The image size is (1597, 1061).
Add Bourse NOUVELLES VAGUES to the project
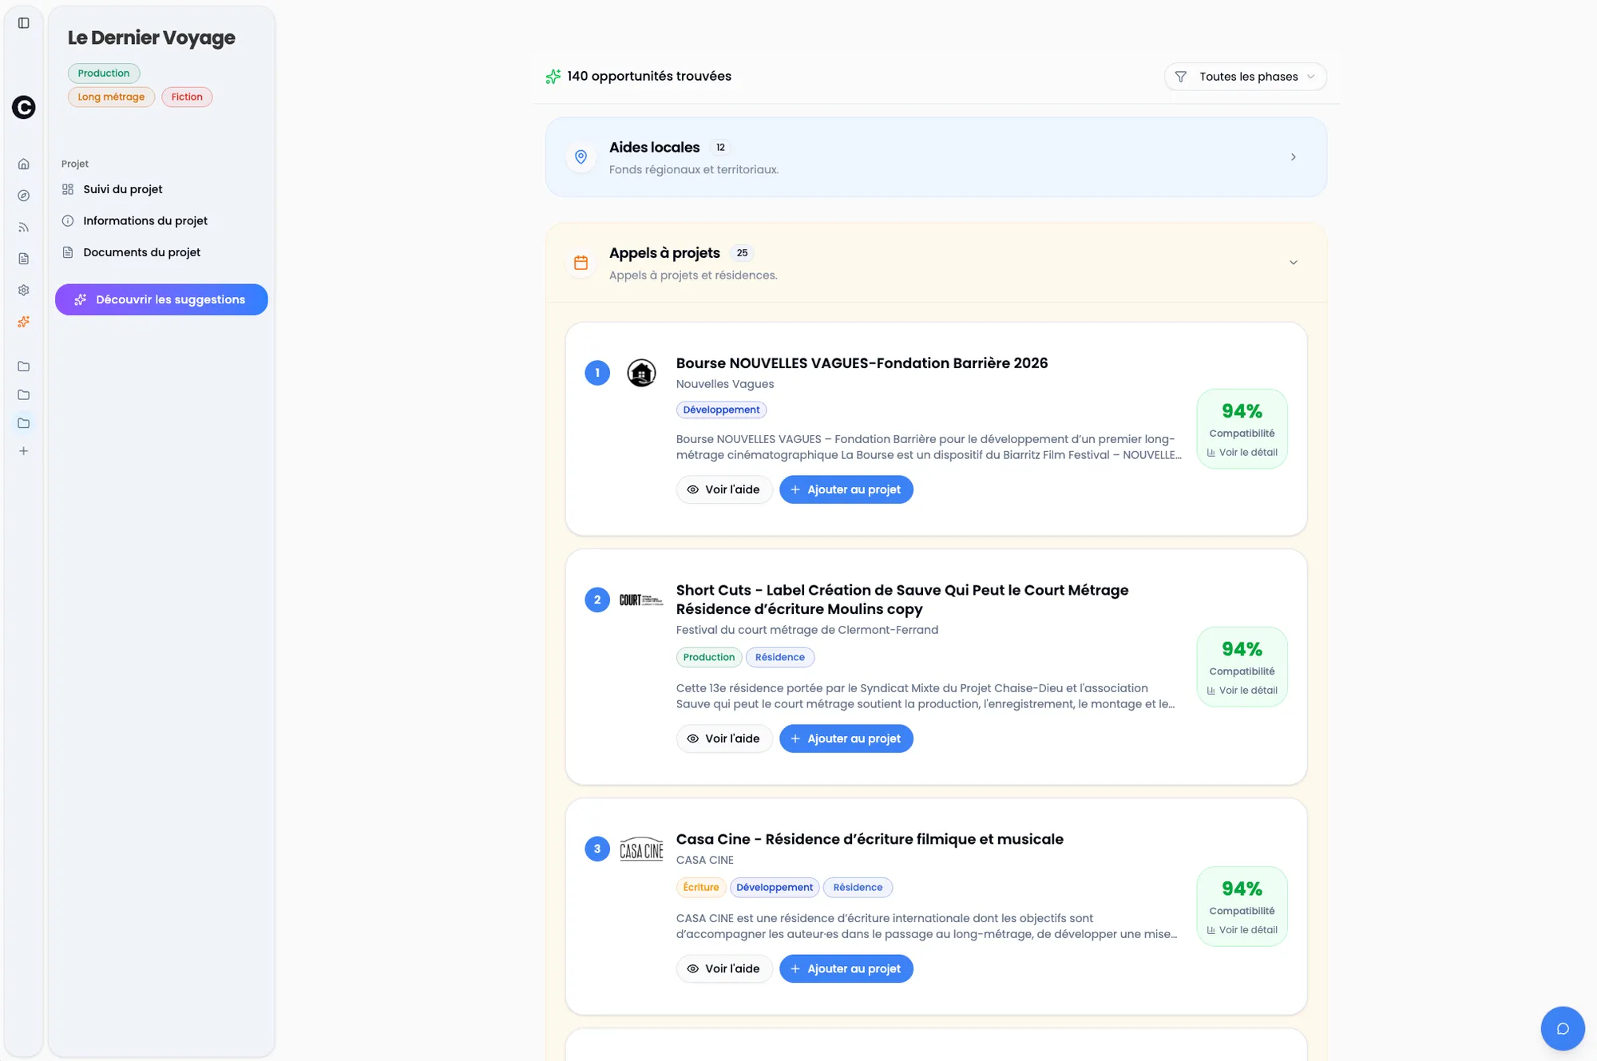pos(846,489)
